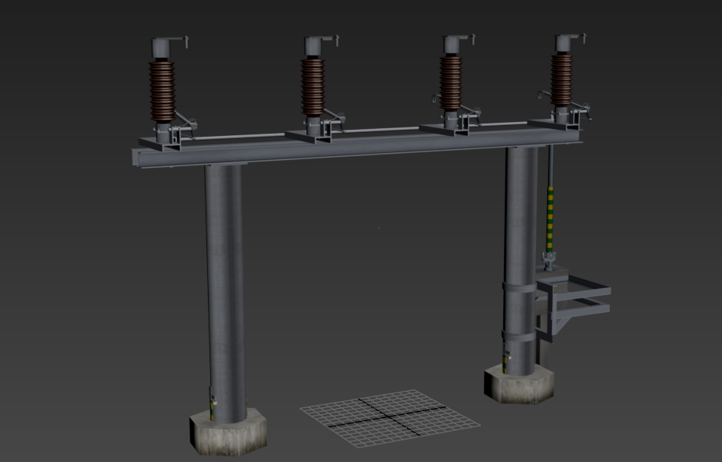Screen dimensions: 722x462
Task: Pick the third insulator from the left
Action: [451, 83]
